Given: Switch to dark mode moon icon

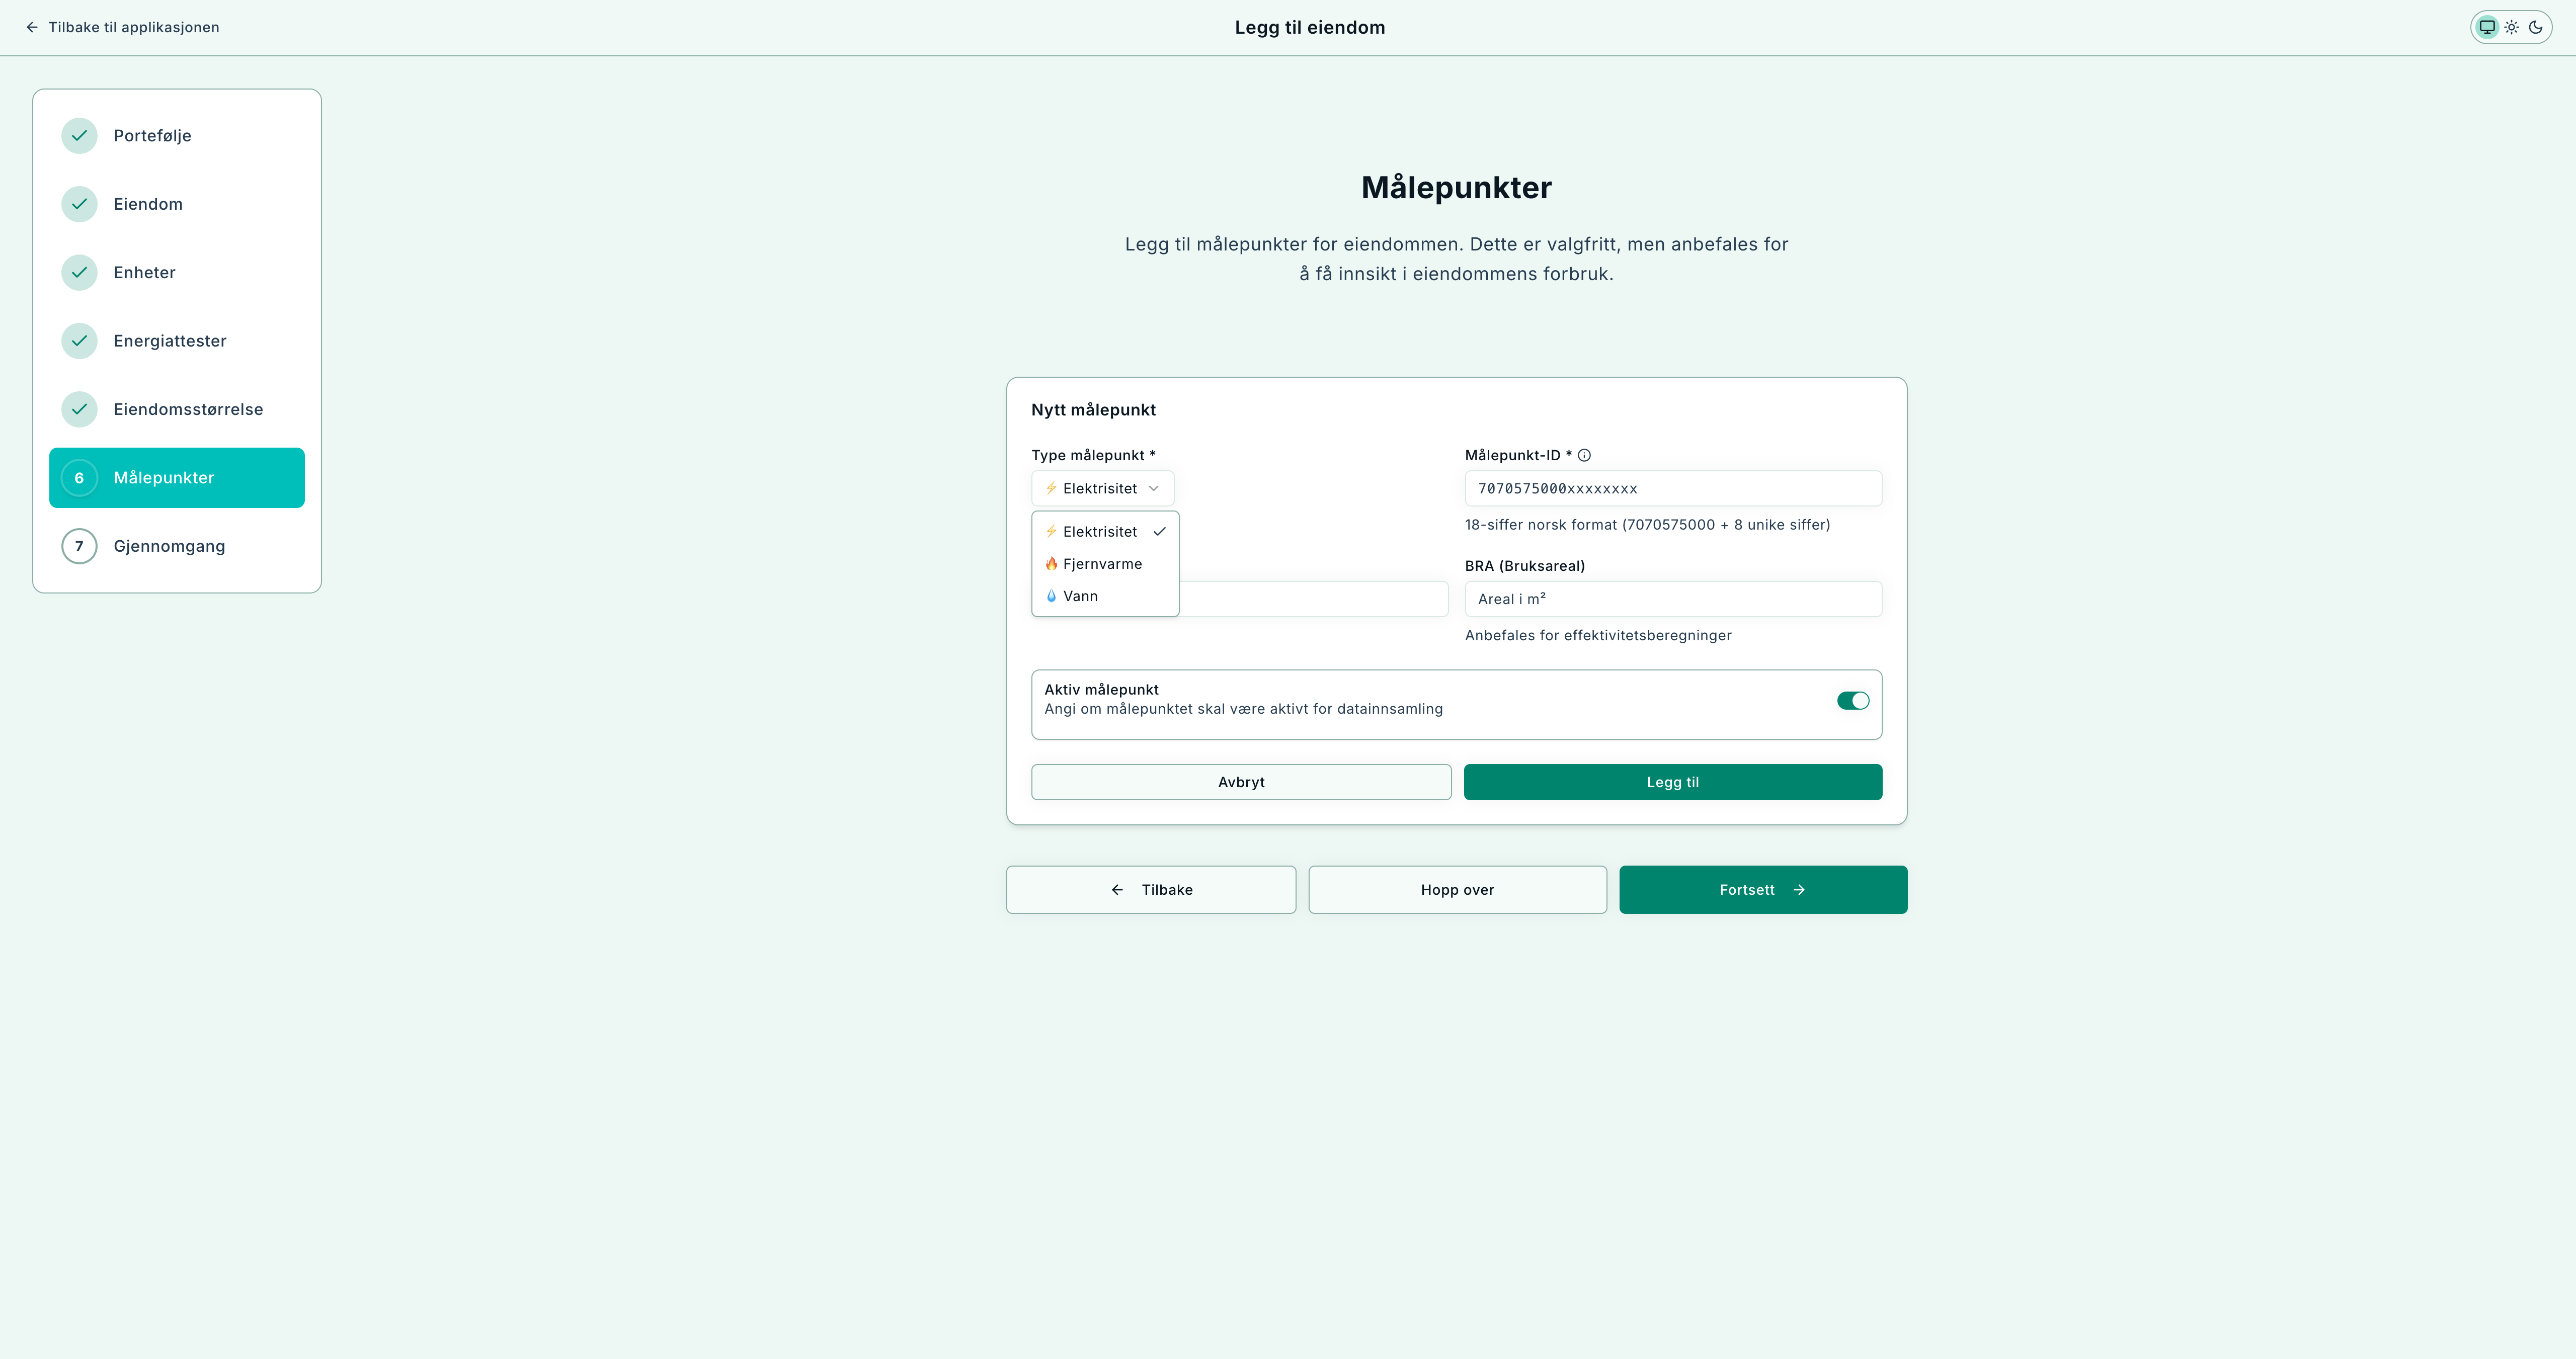Looking at the screenshot, I should pos(2535,27).
